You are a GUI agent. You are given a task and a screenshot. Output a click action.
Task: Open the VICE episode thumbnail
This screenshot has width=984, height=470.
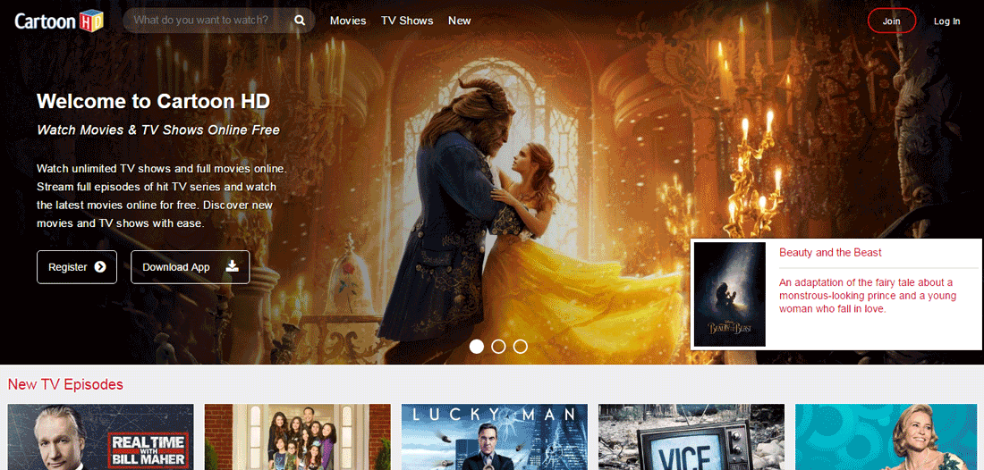click(x=691, y=437)
